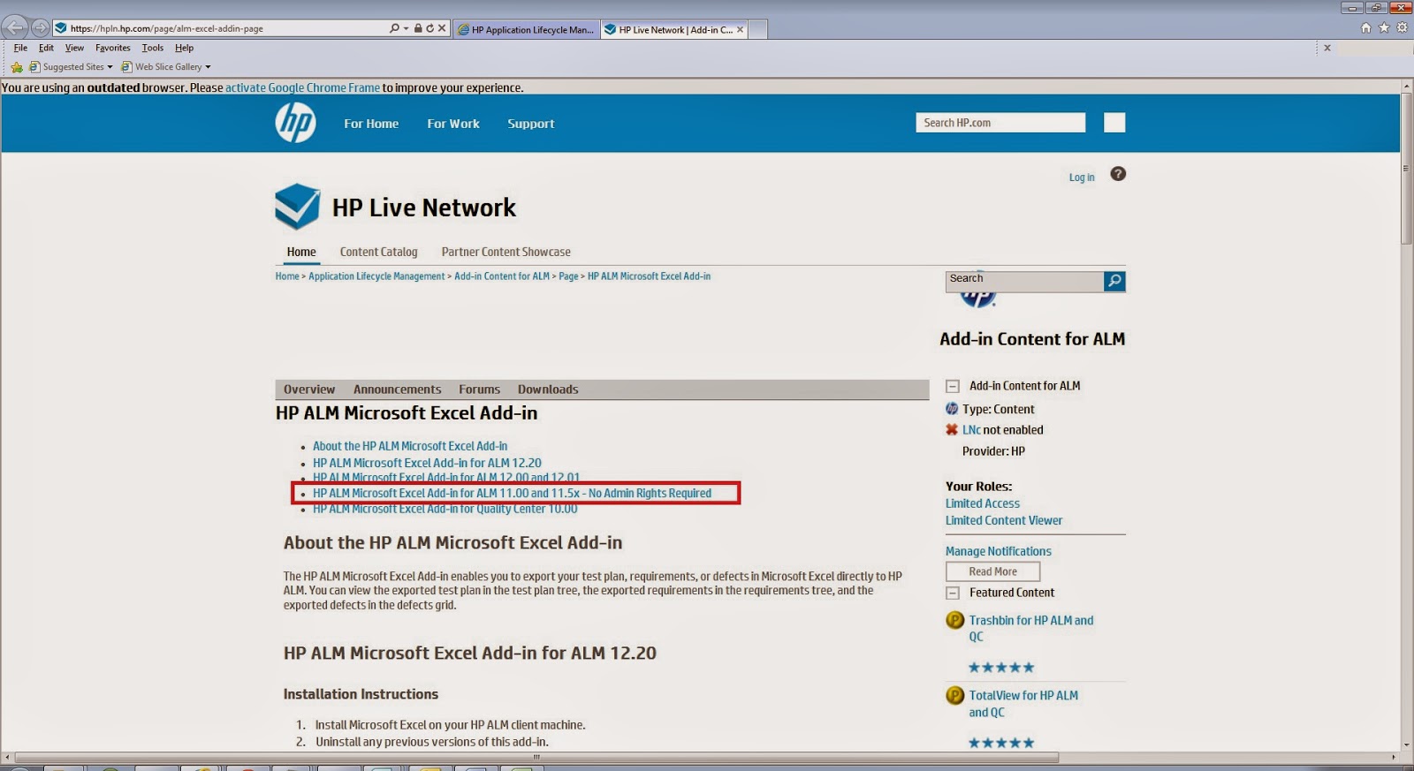Screen dimensions: 1414x771
Task: Open the For Work navigation item
Action: (x=453, y=124)
